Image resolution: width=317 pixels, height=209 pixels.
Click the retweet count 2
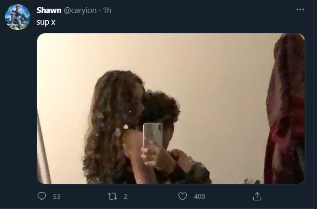click(x=125, y=196)
